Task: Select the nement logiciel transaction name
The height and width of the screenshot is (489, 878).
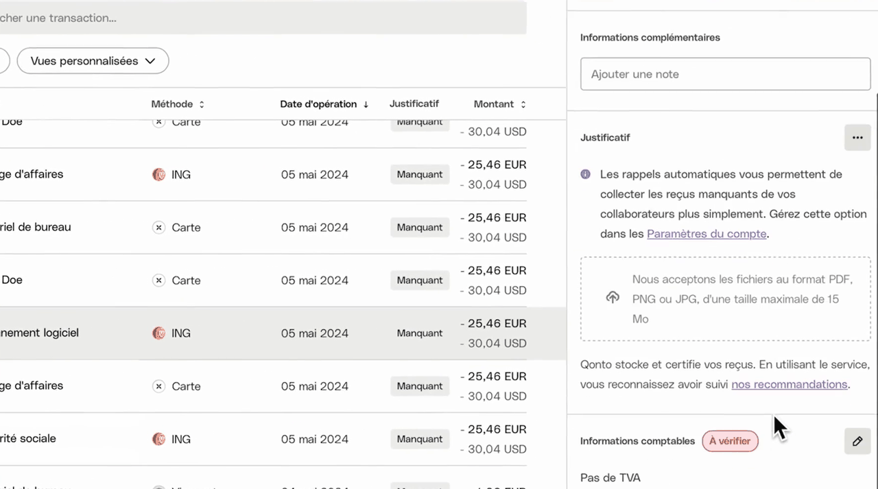Action: coord(39,333)
